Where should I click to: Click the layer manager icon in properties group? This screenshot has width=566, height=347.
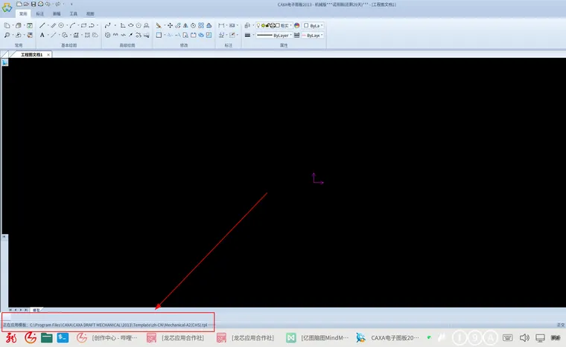(247, 25)
